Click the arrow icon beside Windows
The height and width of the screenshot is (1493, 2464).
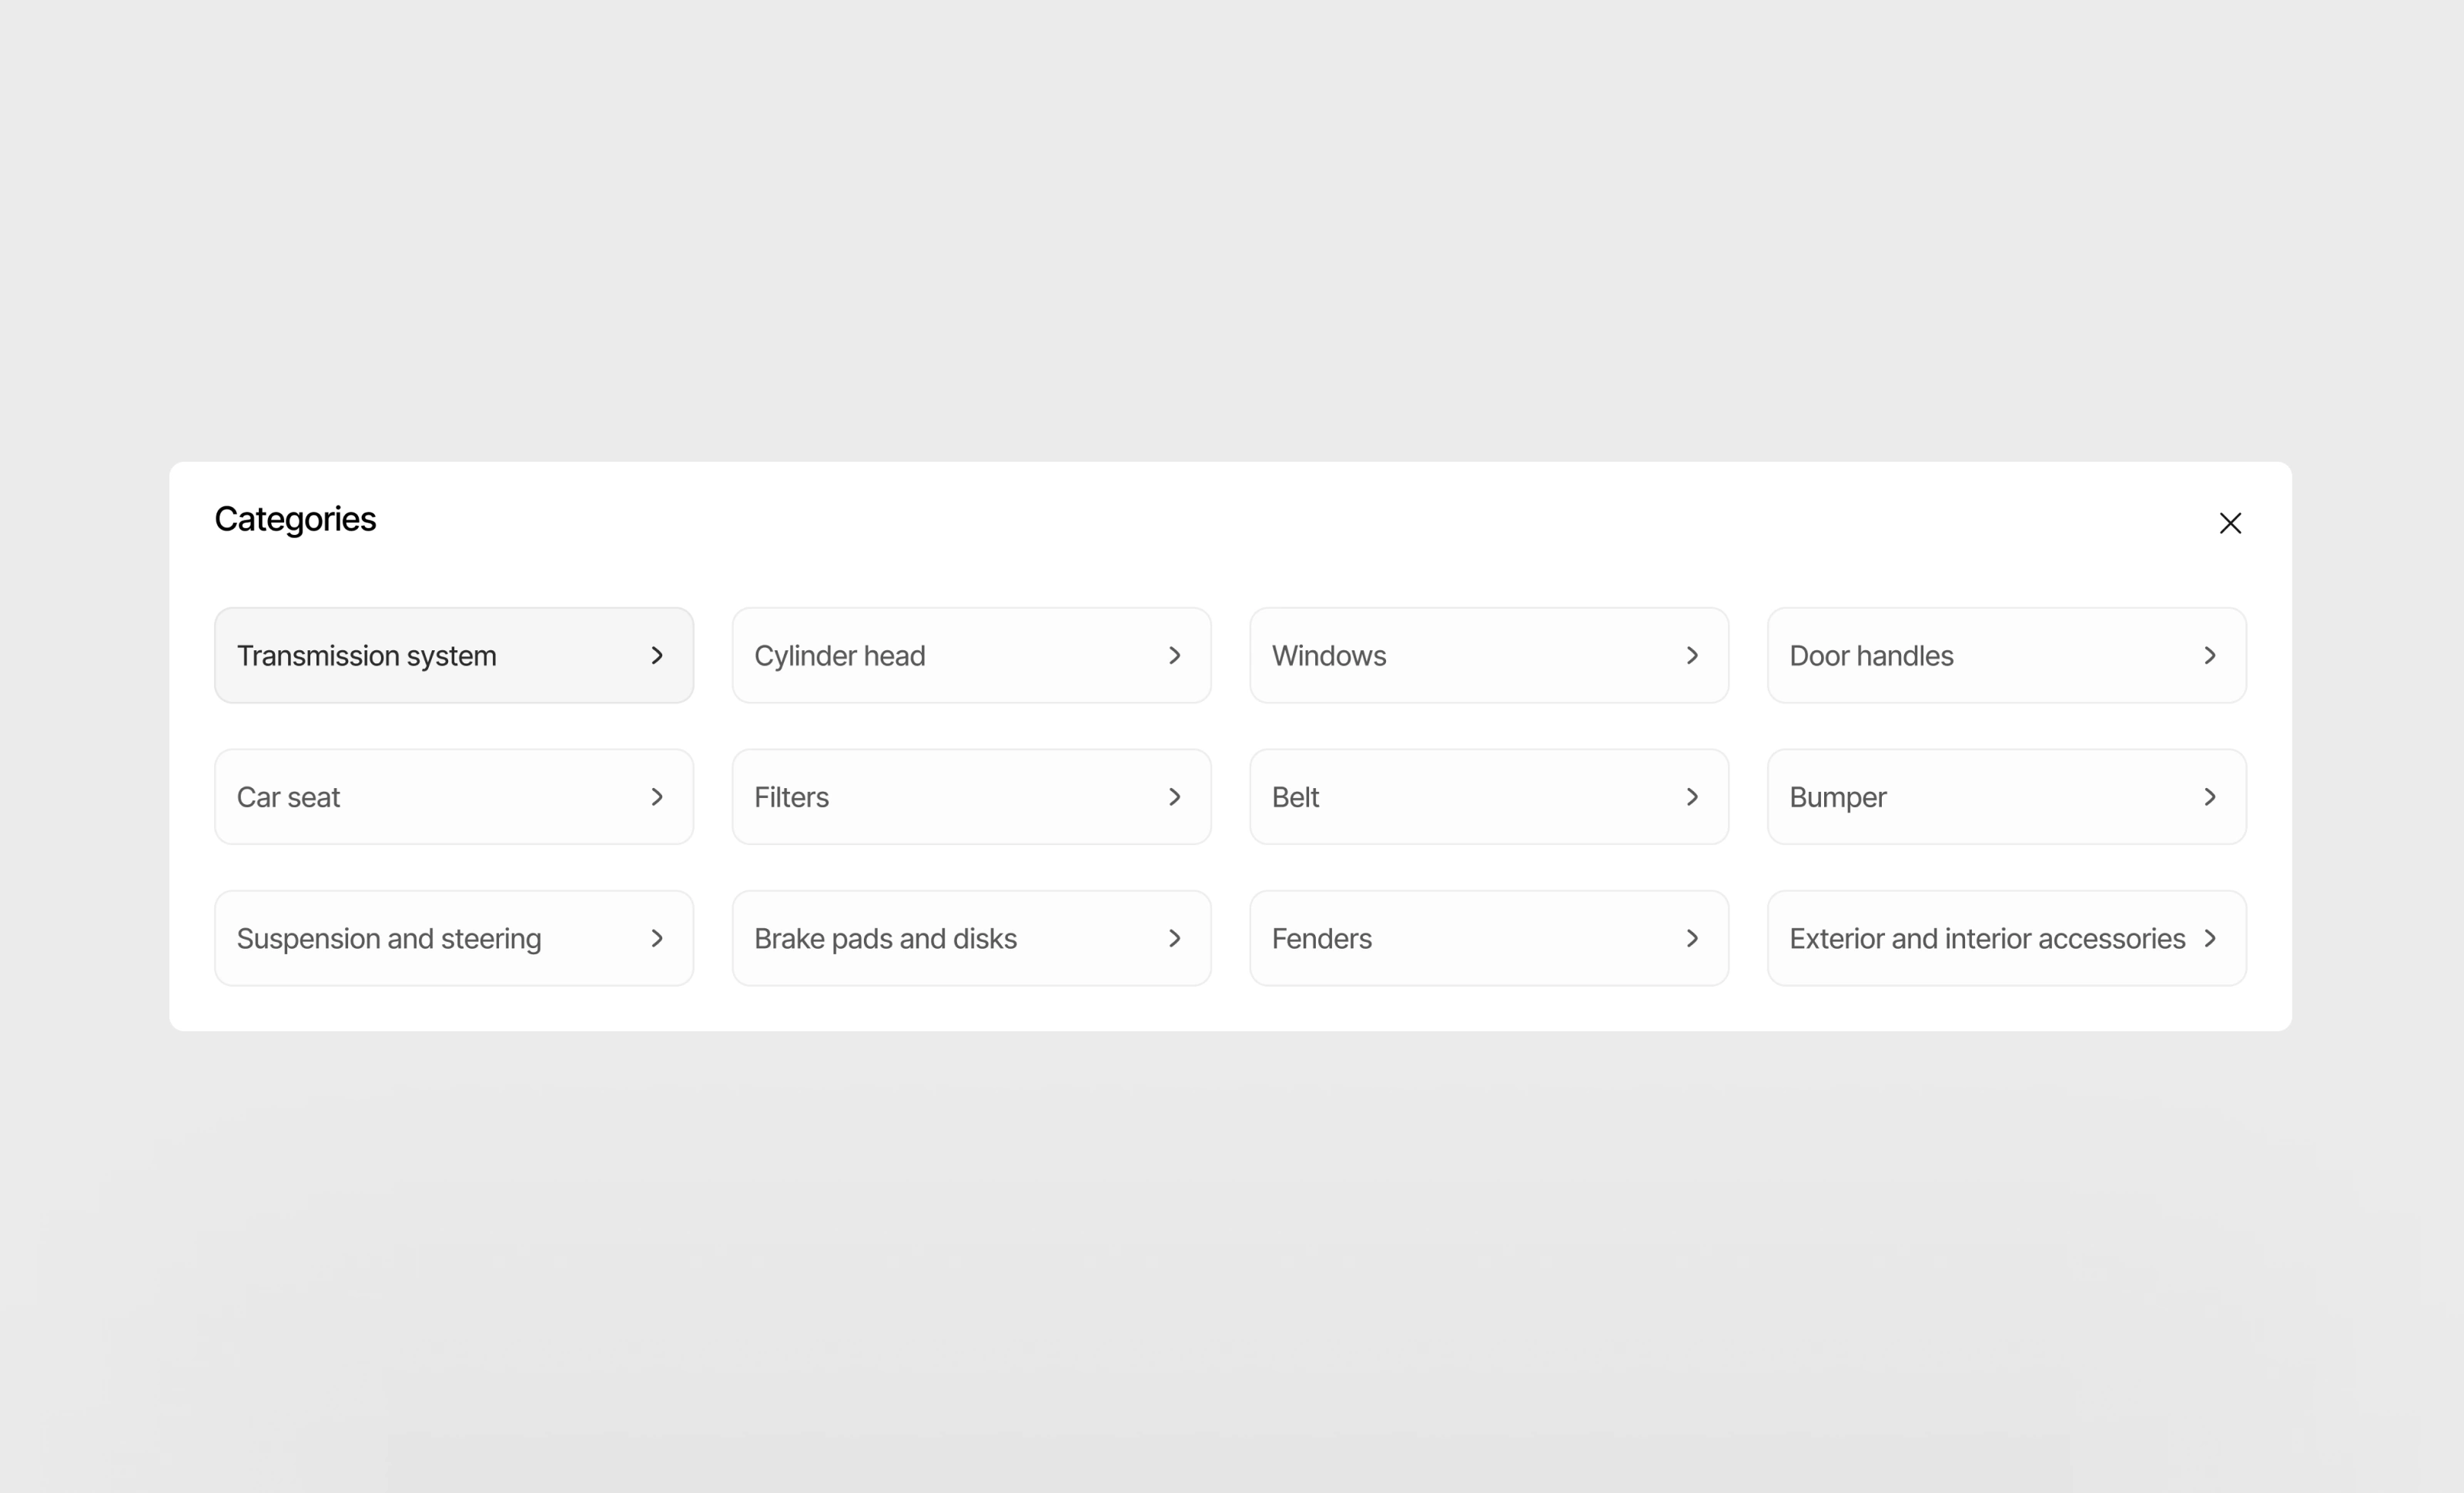[1692, 656]
